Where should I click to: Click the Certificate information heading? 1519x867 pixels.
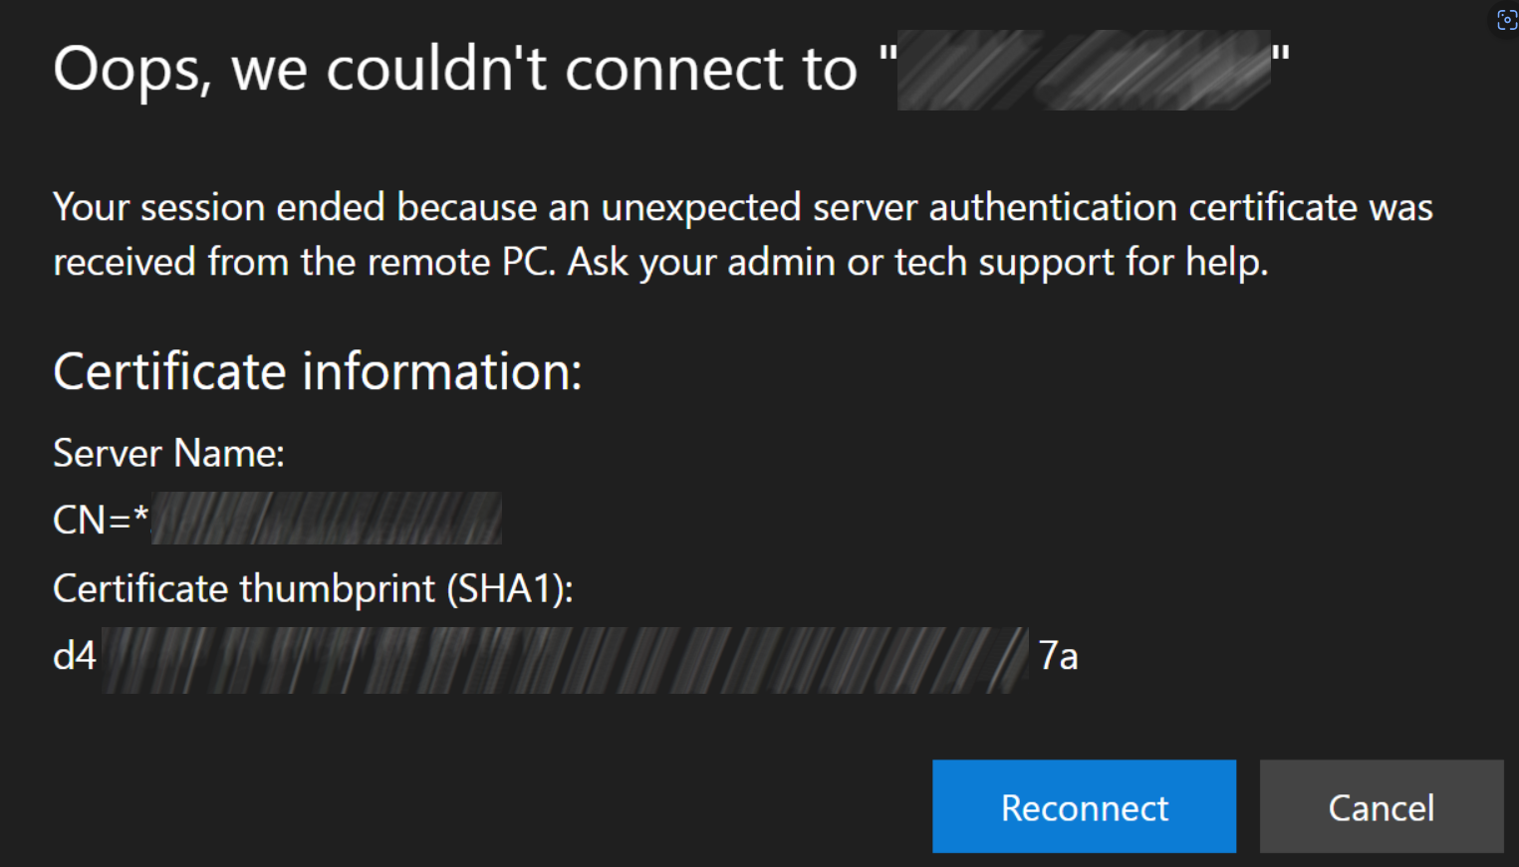point(317,371)
